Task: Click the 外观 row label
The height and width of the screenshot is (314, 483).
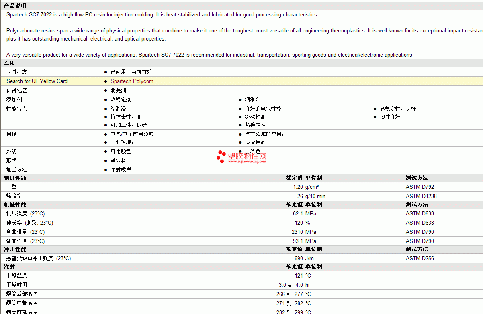Action: [x=12, y=151]
